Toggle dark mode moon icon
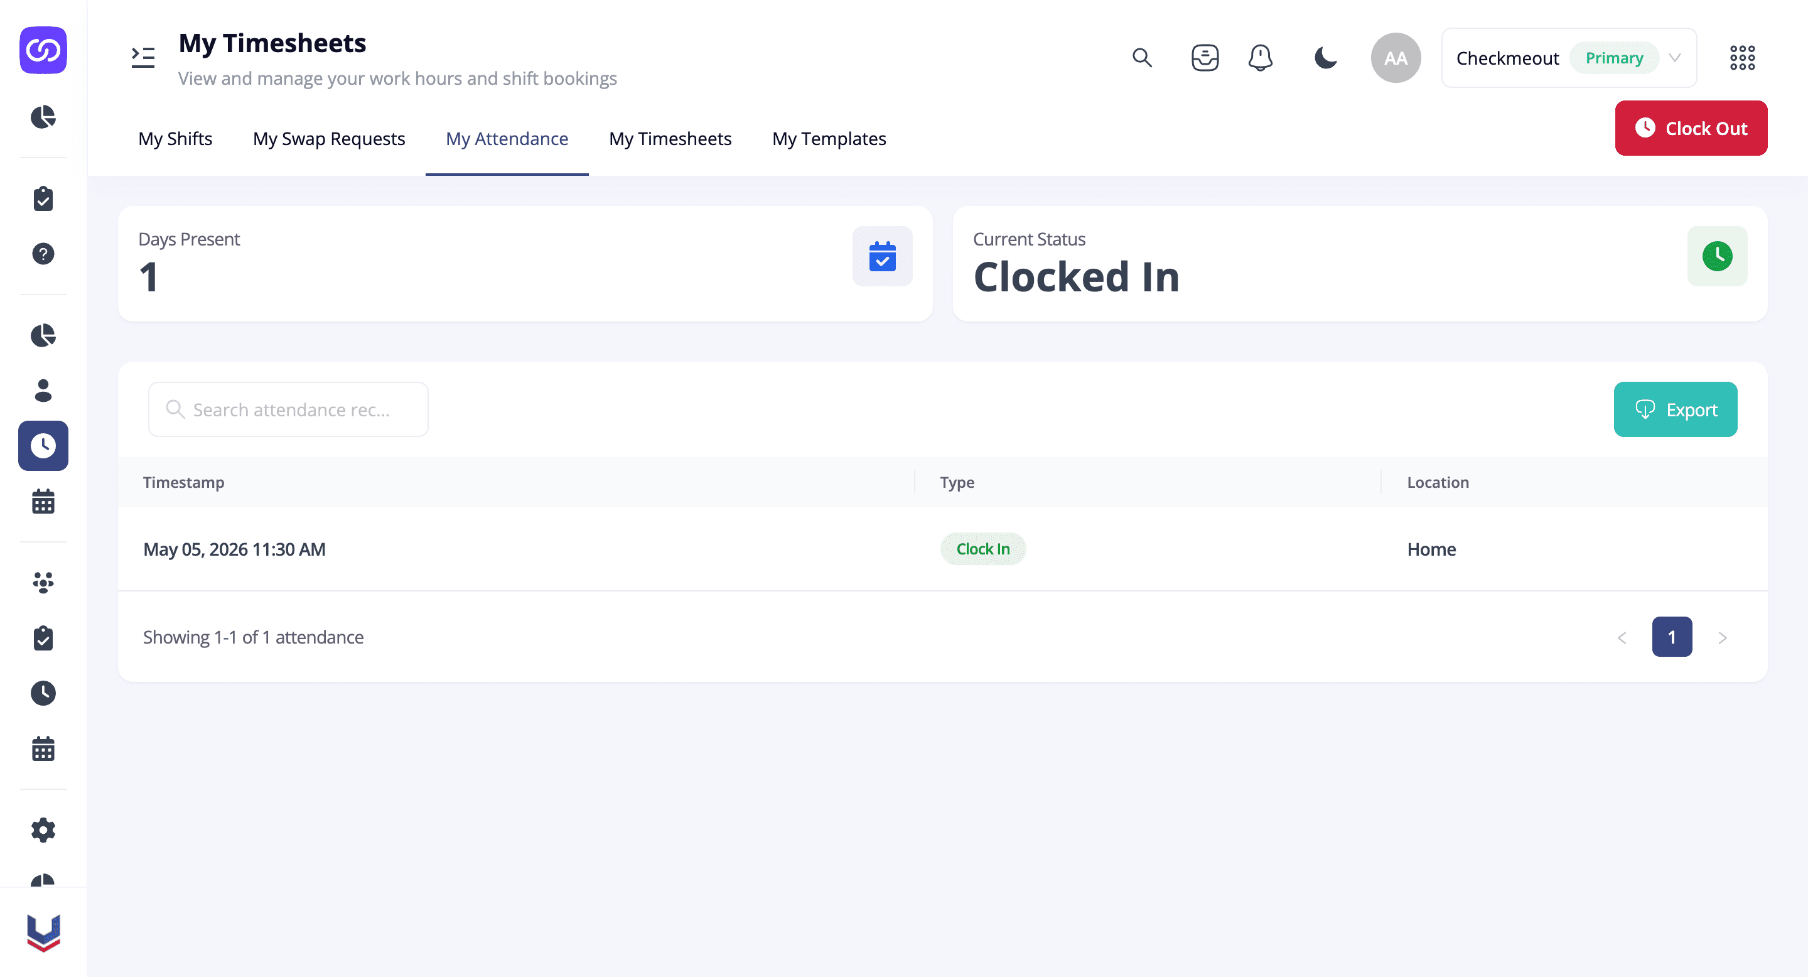This screenshot has height=977, width=1808. click(1325, 58)
